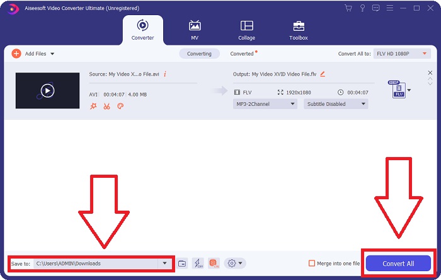
Task: Rename output file with pencil icon
Action: [x=323, y=74]
